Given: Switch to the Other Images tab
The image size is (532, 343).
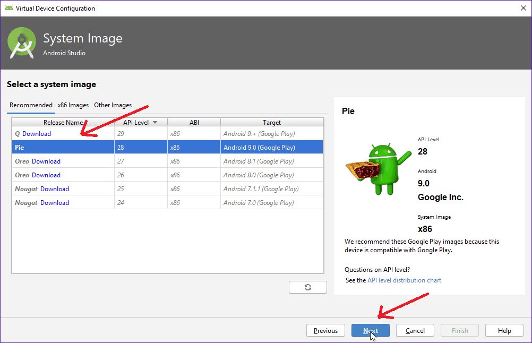Looking at the screenshot, I should point(113,105).
